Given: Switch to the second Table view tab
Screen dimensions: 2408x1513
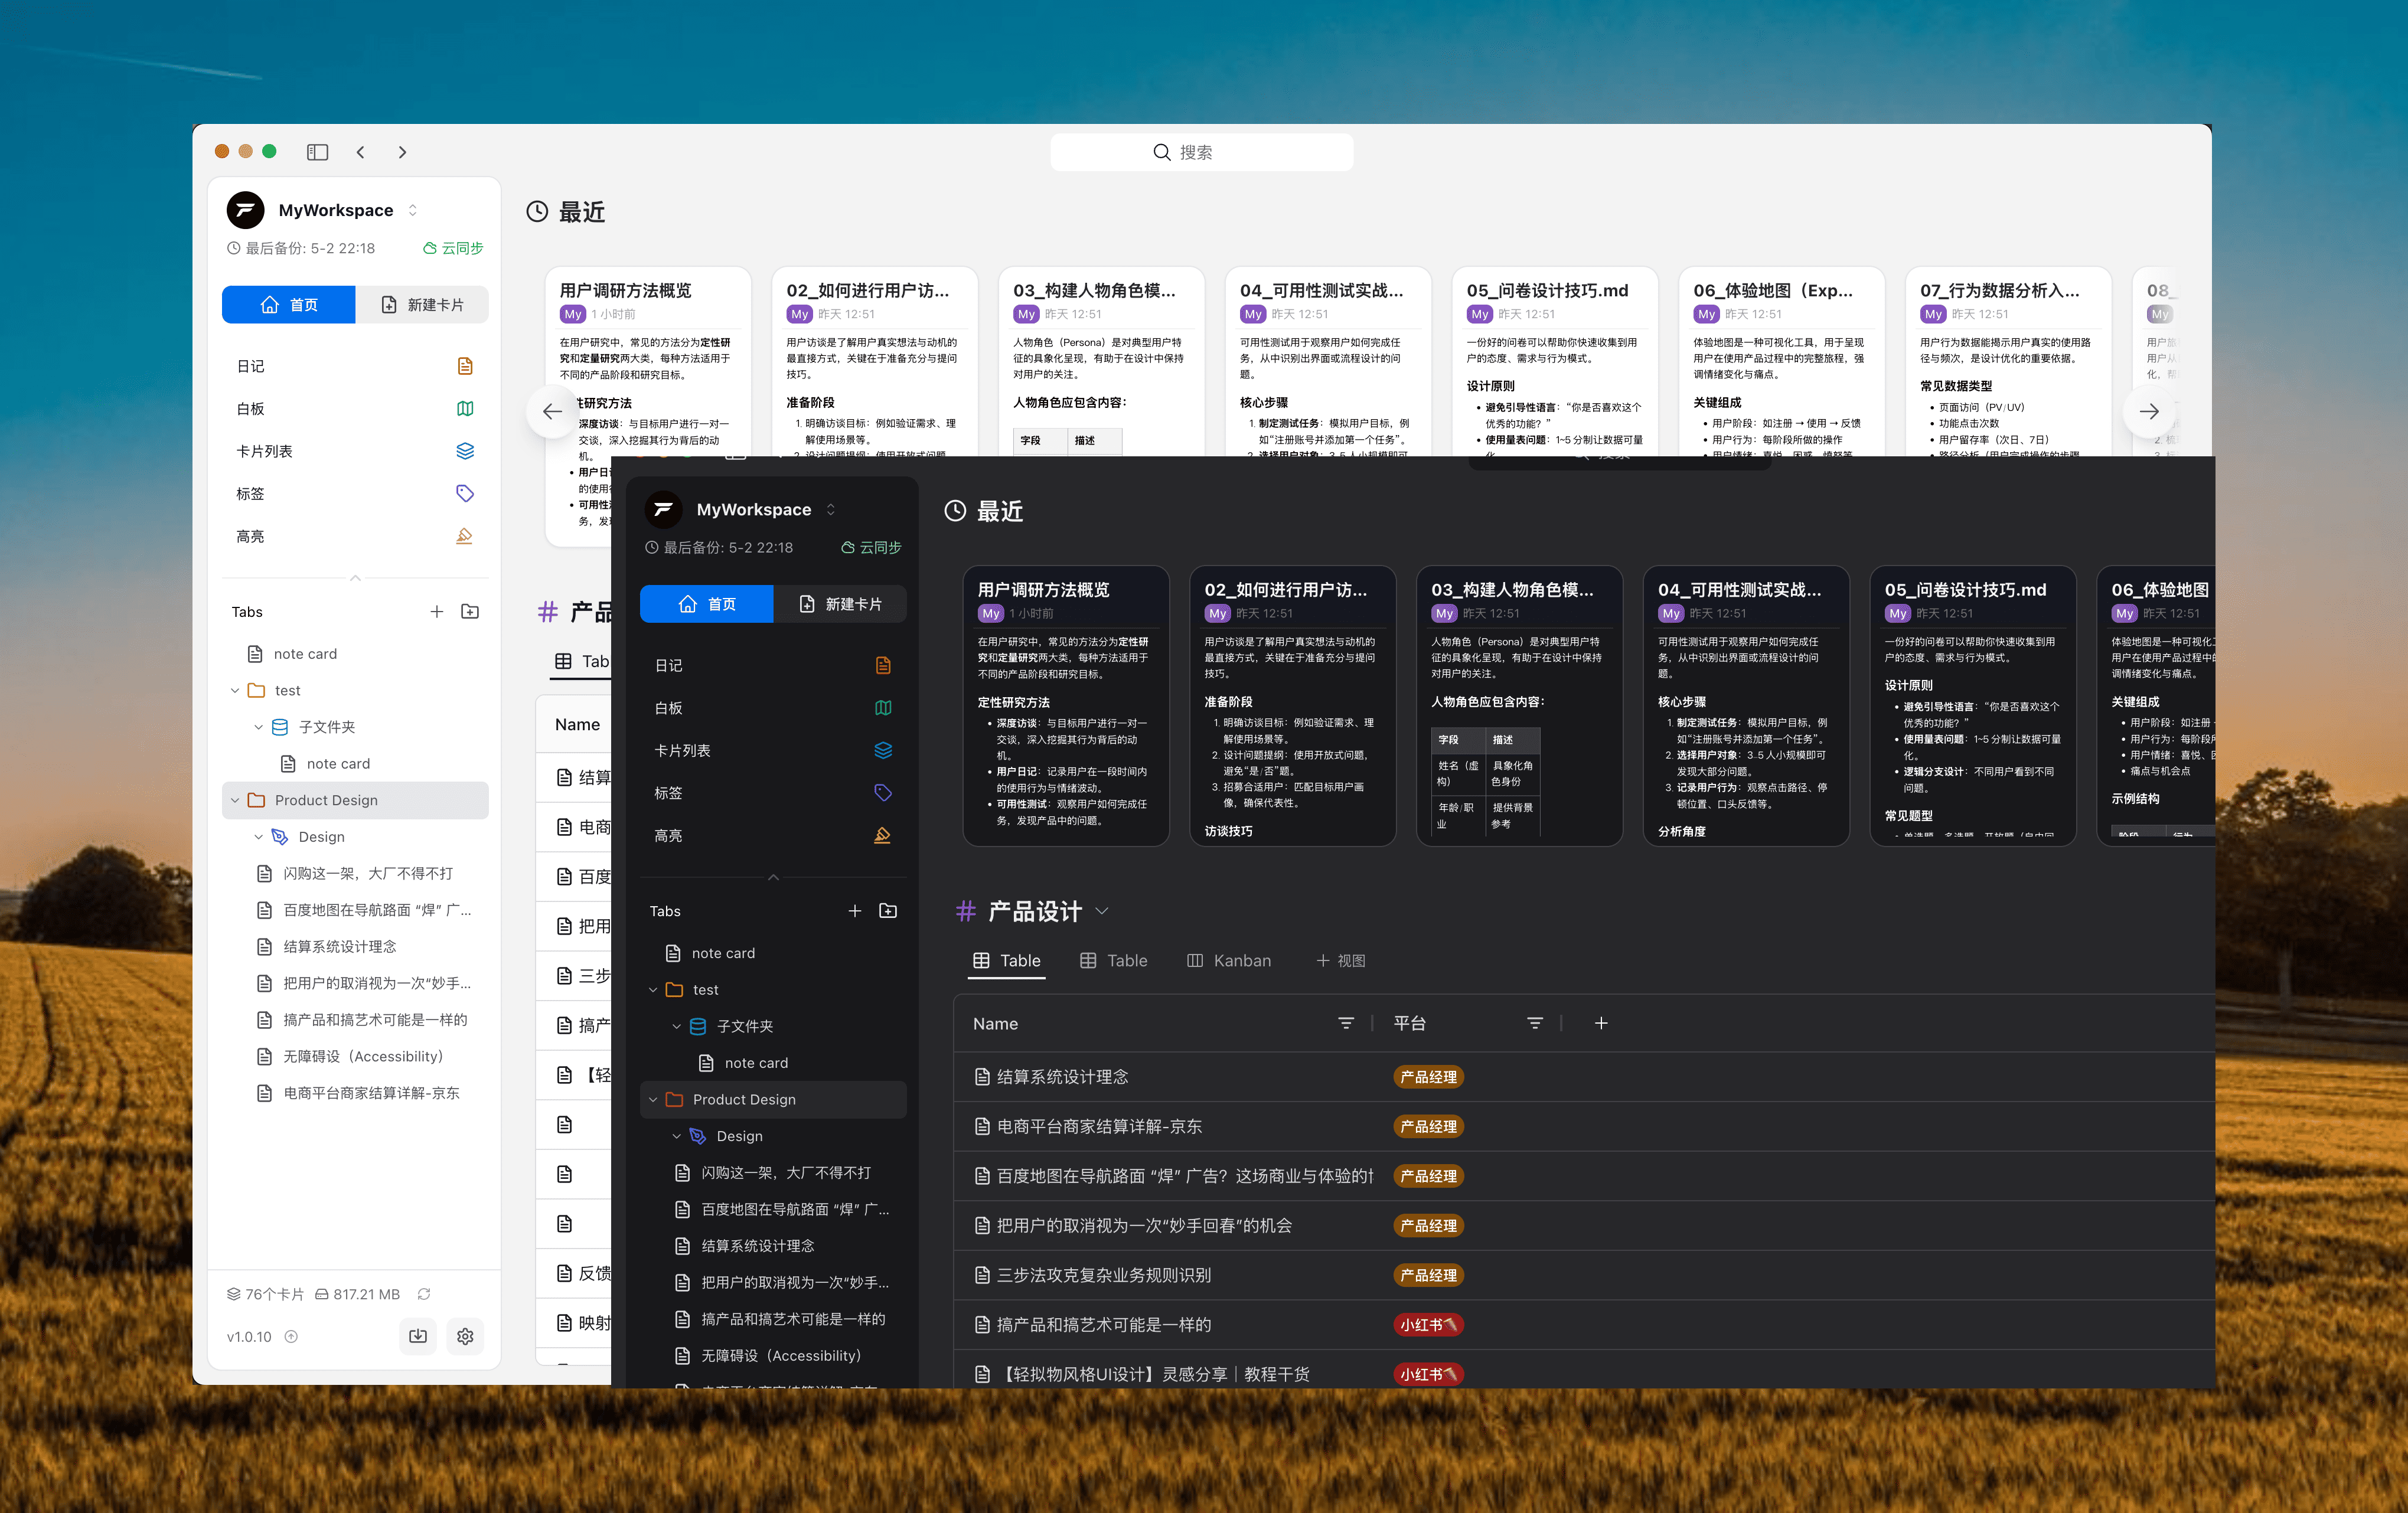Looking at the screenshot, I should (1114, 960).
